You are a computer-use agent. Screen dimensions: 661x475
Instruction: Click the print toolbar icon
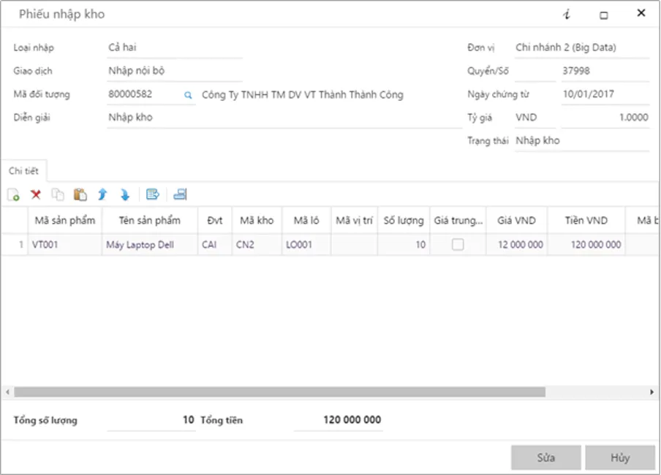pos(180,194)
